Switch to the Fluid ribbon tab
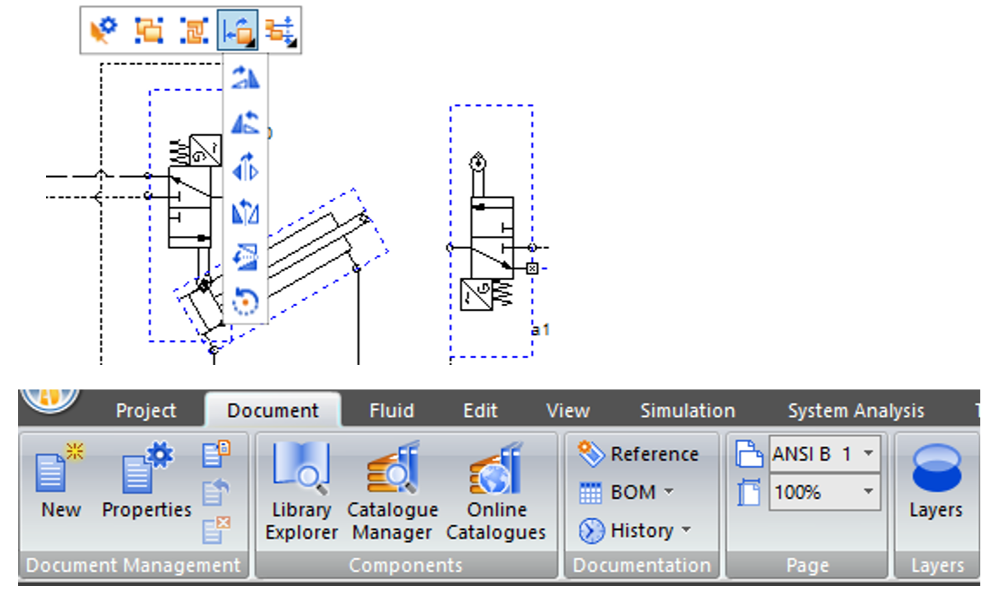This screenshot has height=593, width=994. tap(392, 410)
